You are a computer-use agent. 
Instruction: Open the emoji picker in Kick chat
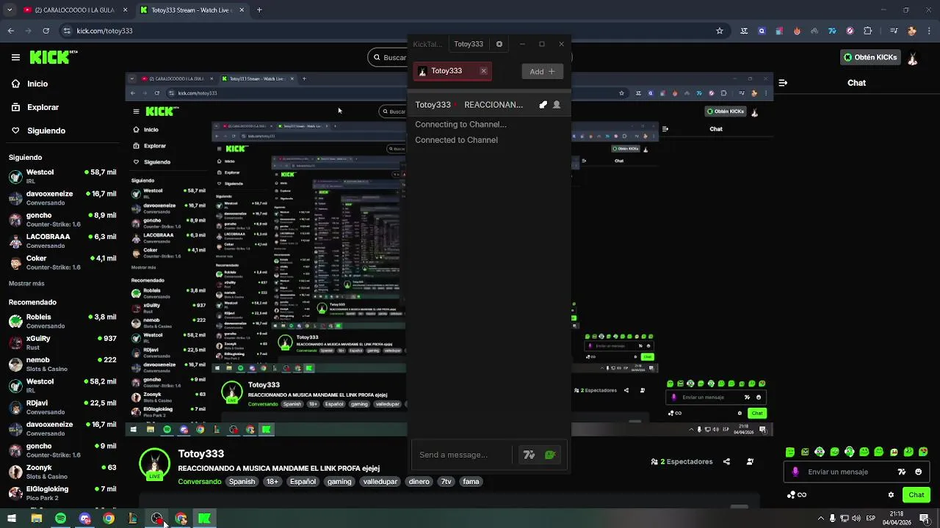(x=918, y=472)
